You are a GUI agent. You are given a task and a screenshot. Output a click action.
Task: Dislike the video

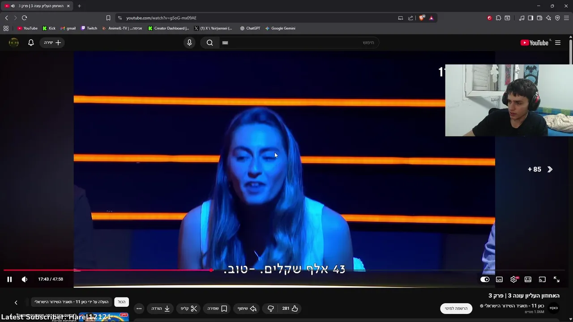[x=270, y=308]
